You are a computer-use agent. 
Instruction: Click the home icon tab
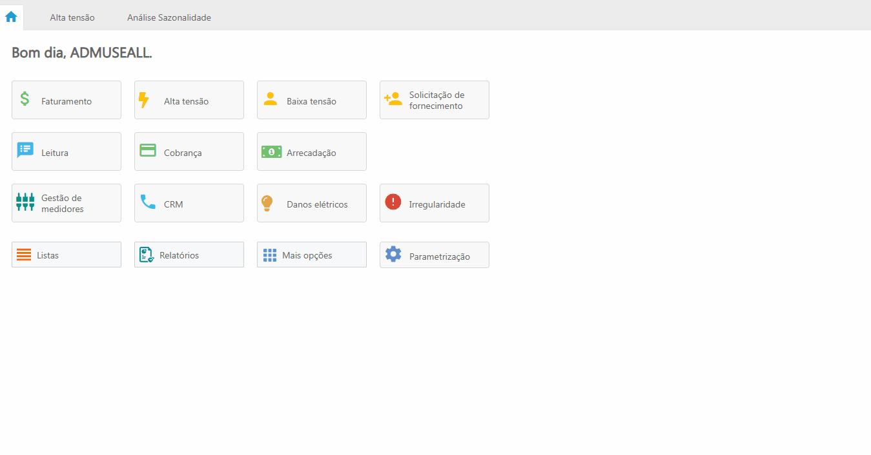[11, 17]
